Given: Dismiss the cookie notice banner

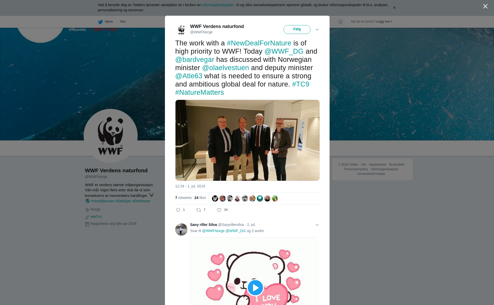Looking at the screenshot, I should click(394, 8).
